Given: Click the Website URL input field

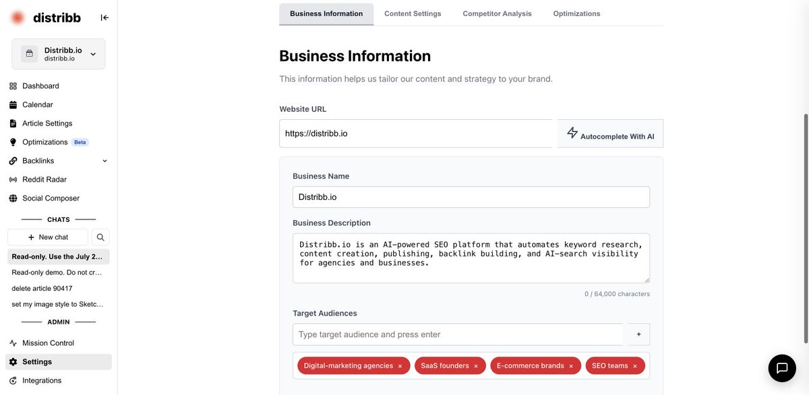Looking at the screenshot, I should (415, 133).
